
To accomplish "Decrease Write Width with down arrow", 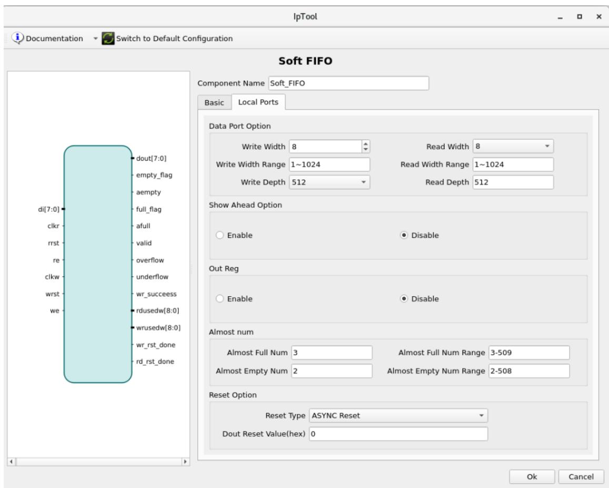I will tap(365, 150).
